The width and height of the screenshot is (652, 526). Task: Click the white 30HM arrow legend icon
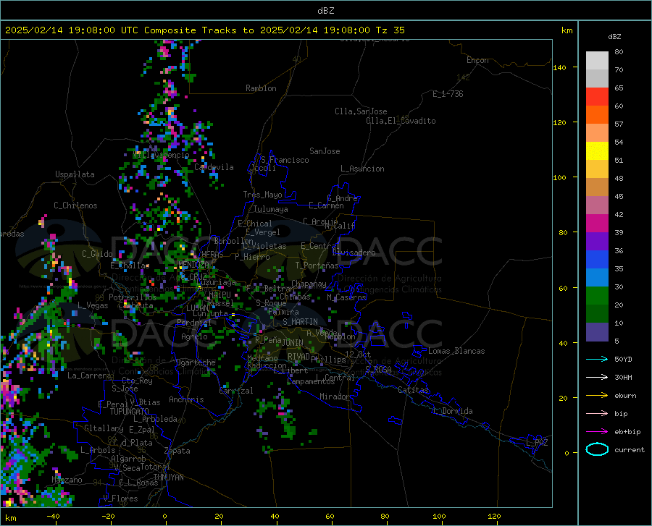(x=597, y=378)
